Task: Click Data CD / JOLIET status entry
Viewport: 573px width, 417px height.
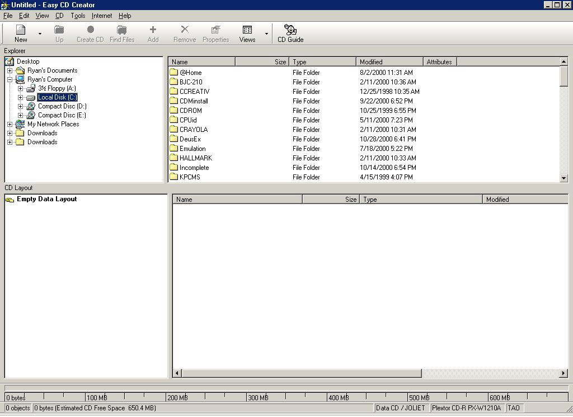Action: (x=401, y=408)
